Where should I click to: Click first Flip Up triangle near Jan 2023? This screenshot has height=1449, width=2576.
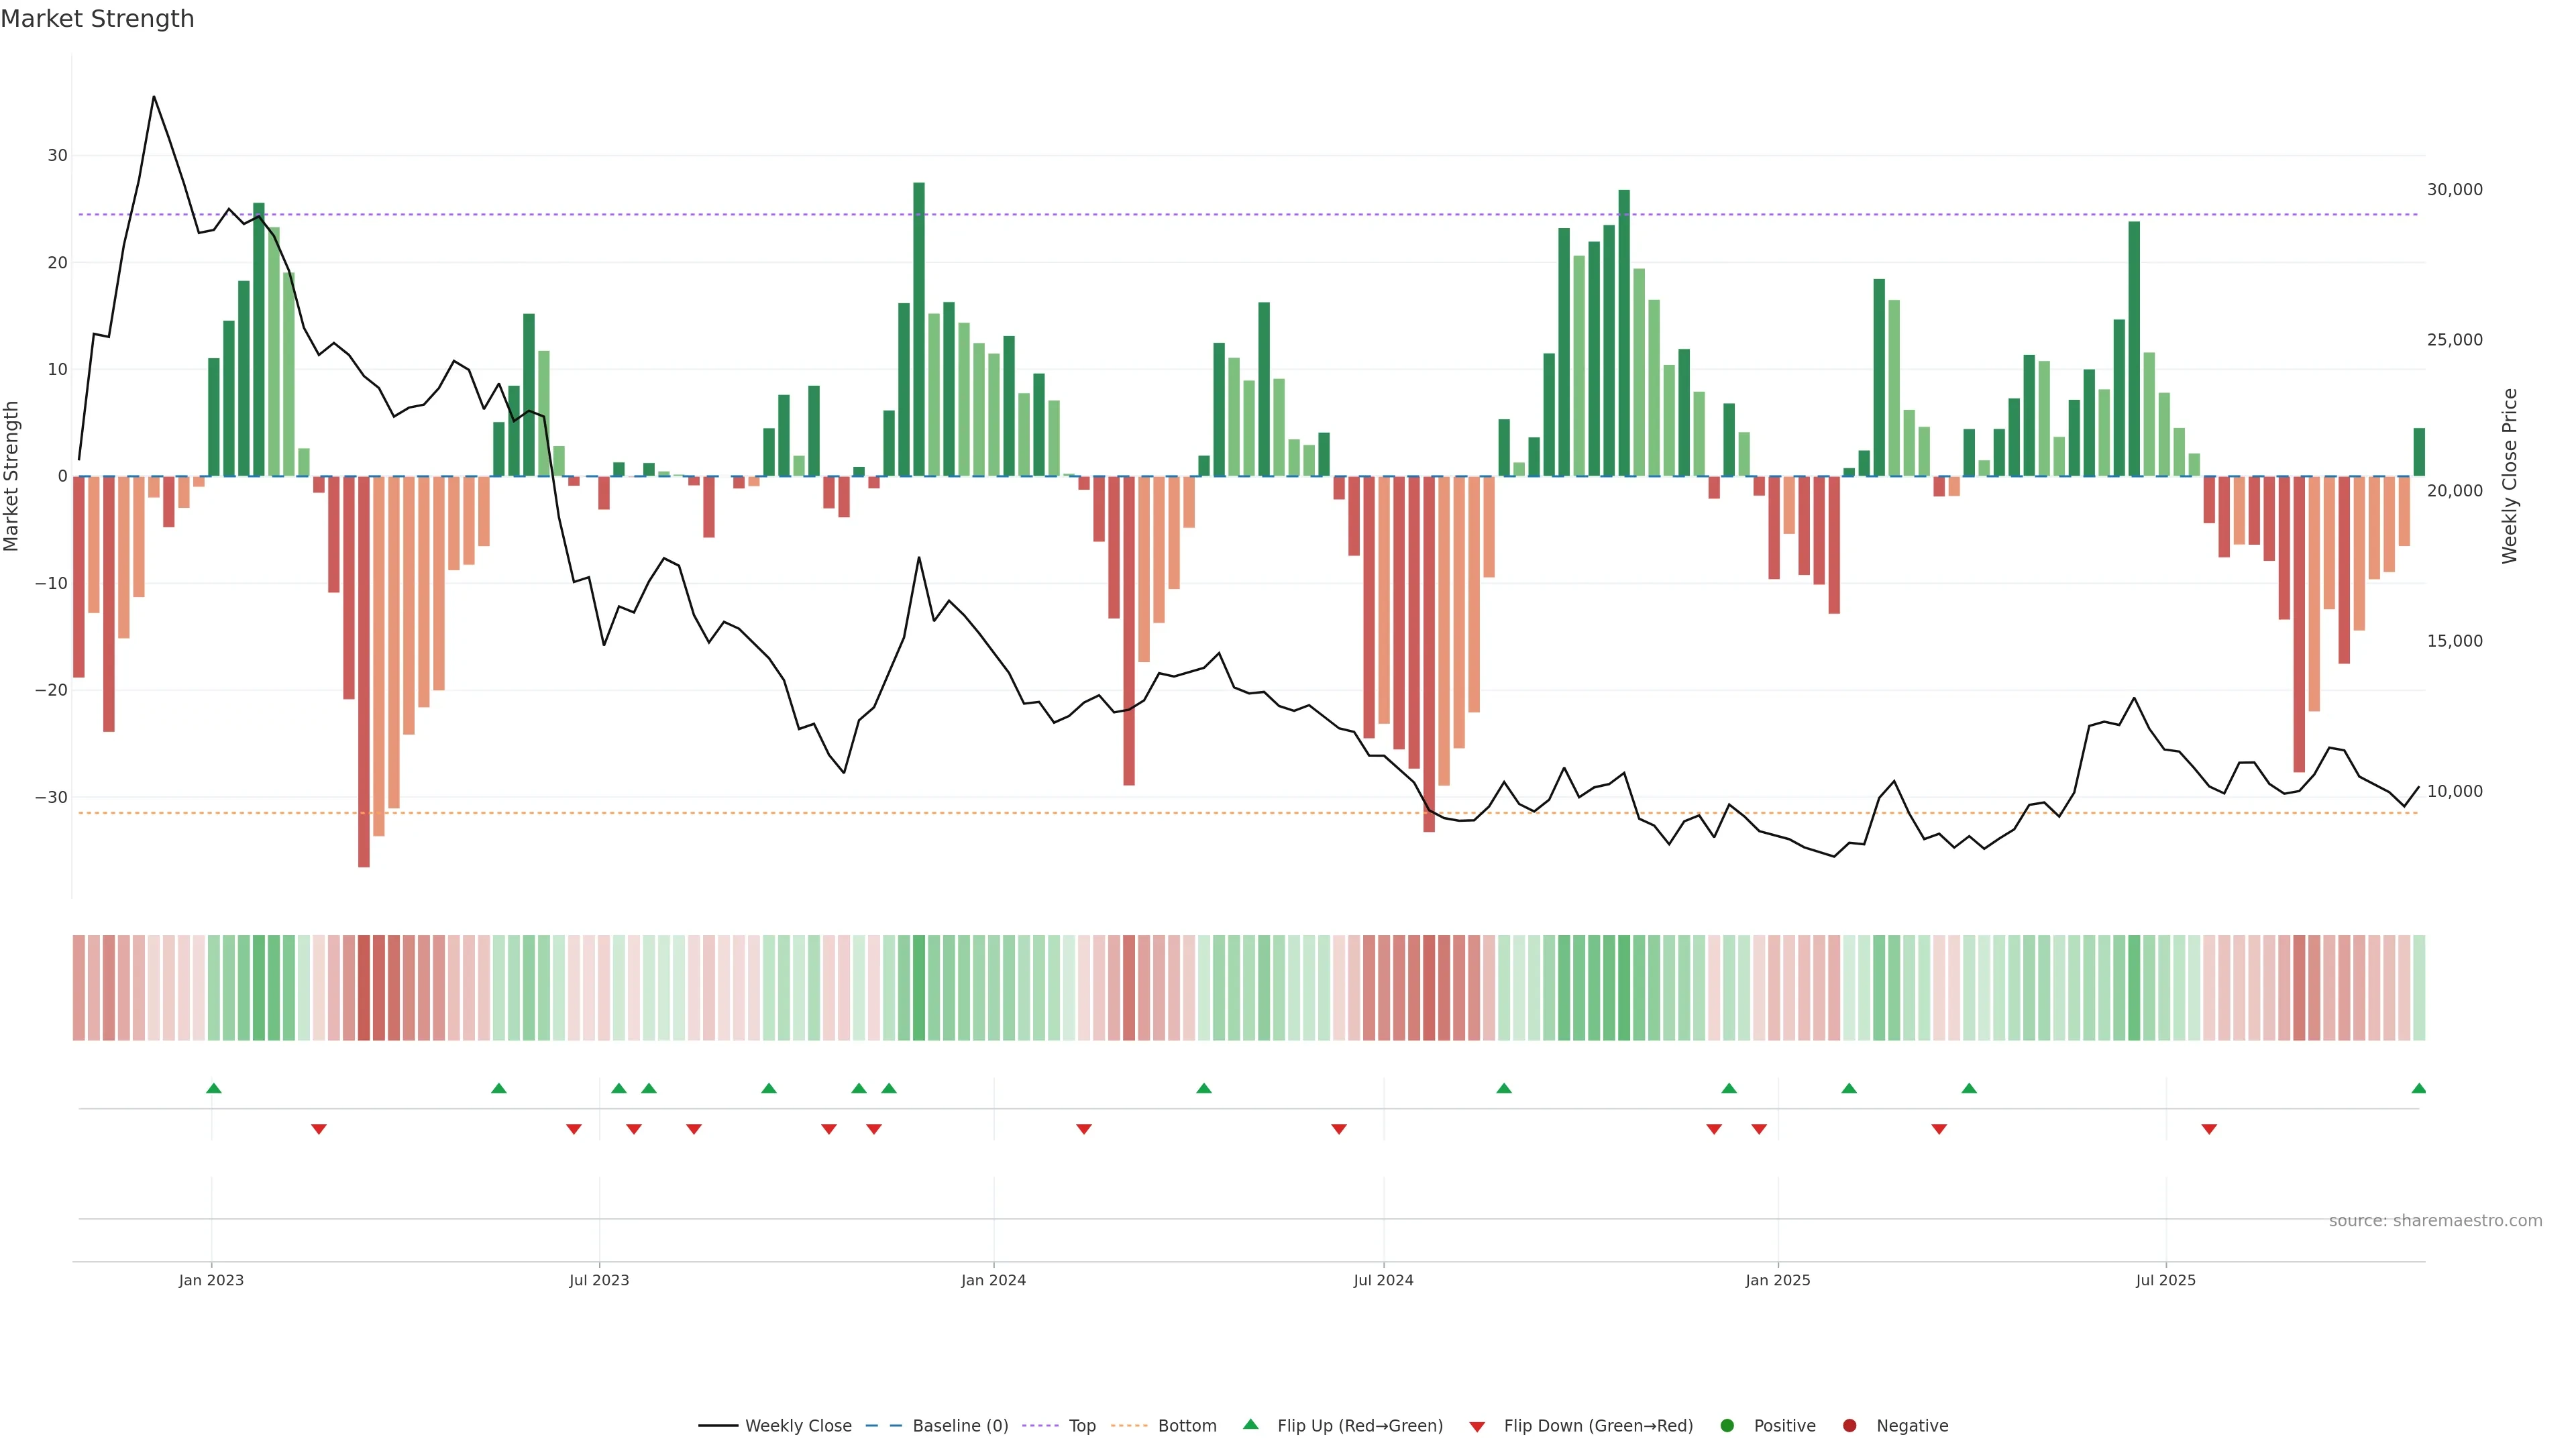pos(213,1088)
